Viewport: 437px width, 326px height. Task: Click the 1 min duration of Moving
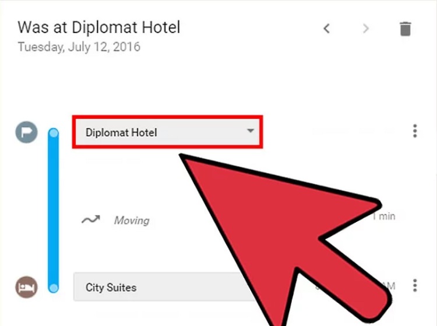coord(384,216)
